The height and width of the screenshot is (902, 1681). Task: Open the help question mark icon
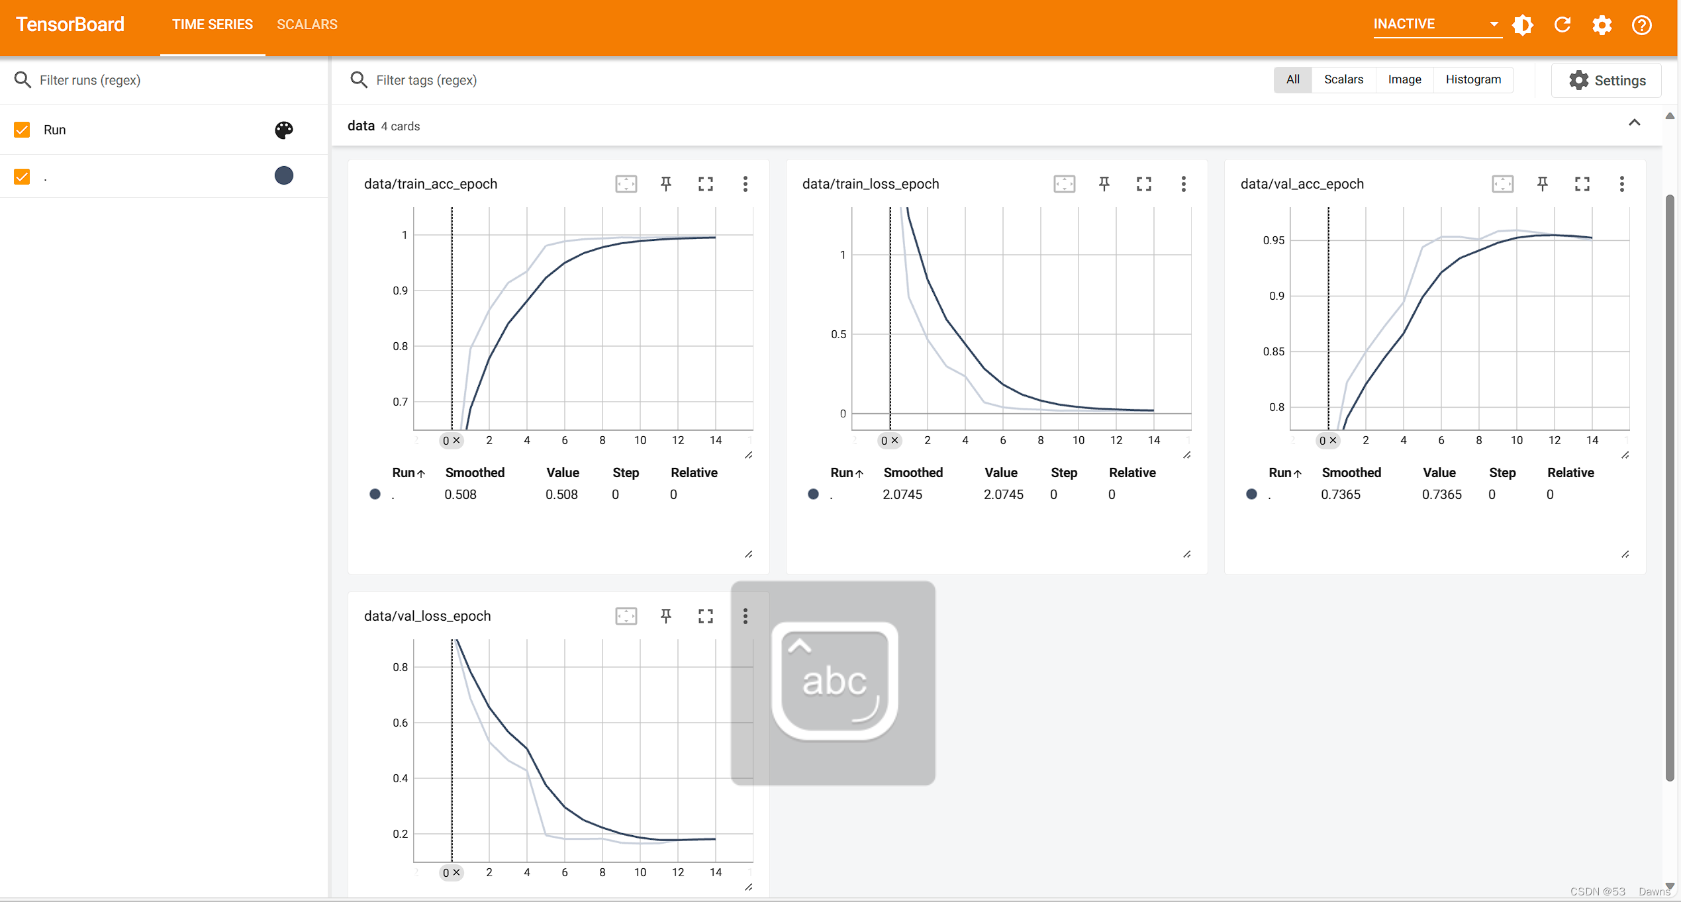pyautogui.click(x=1642, y=25)
